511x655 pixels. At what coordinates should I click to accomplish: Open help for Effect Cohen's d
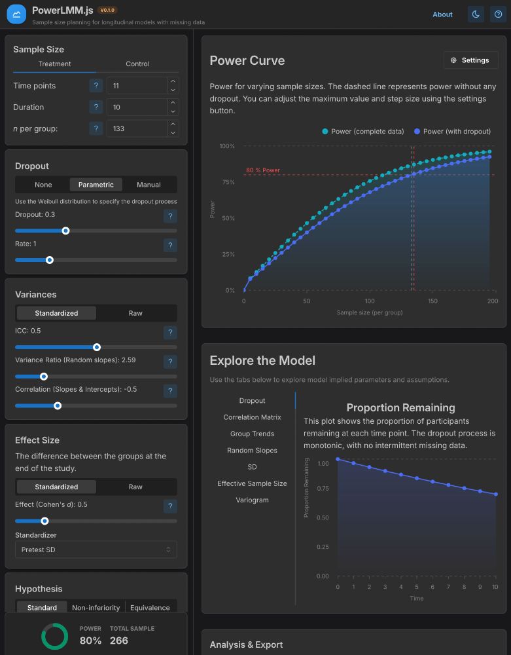coord(170,506)
